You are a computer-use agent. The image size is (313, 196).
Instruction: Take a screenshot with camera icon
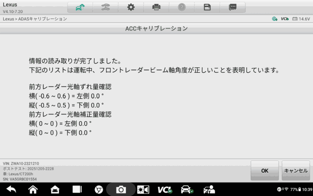(121, 190)
